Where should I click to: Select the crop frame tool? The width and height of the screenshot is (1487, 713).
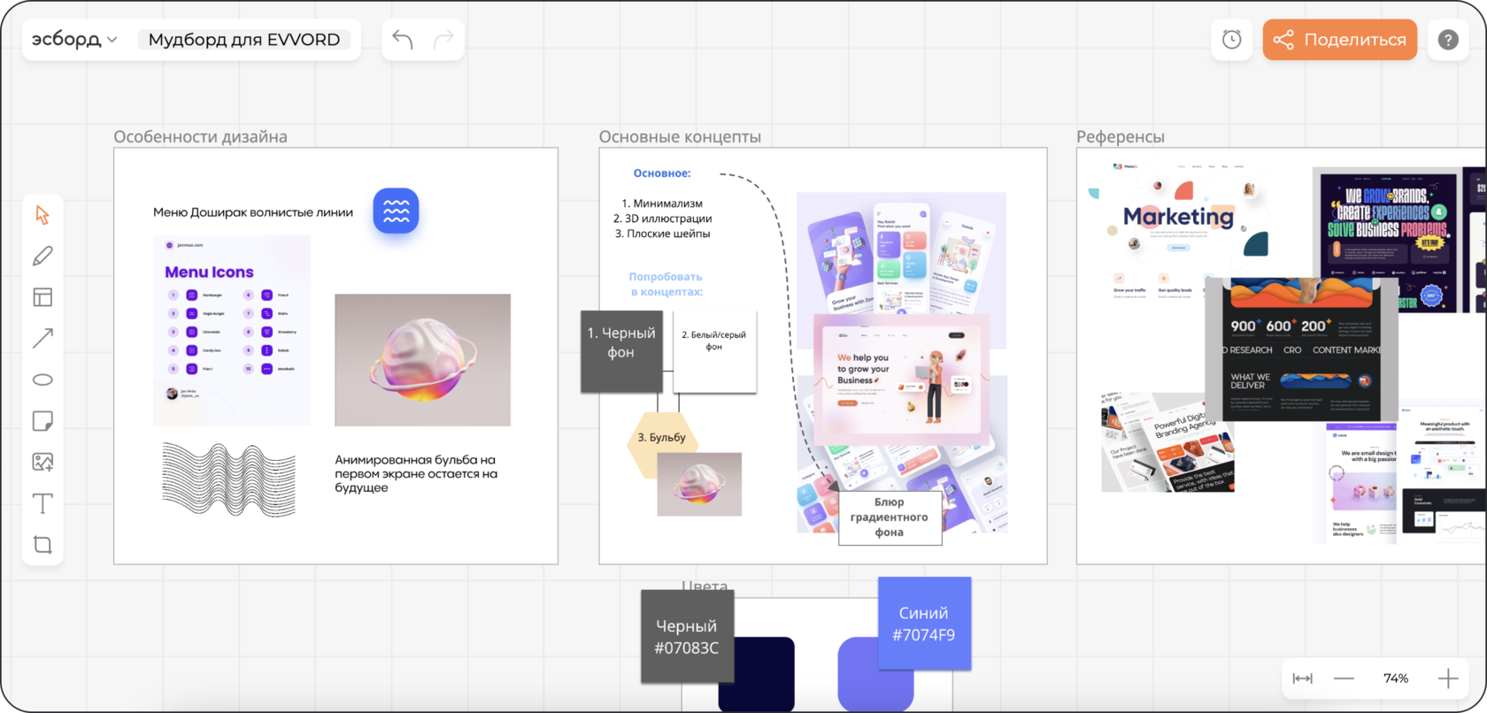click(42, 544)
